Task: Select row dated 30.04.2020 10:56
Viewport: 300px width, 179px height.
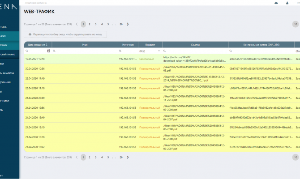Action: coord(35,68)
